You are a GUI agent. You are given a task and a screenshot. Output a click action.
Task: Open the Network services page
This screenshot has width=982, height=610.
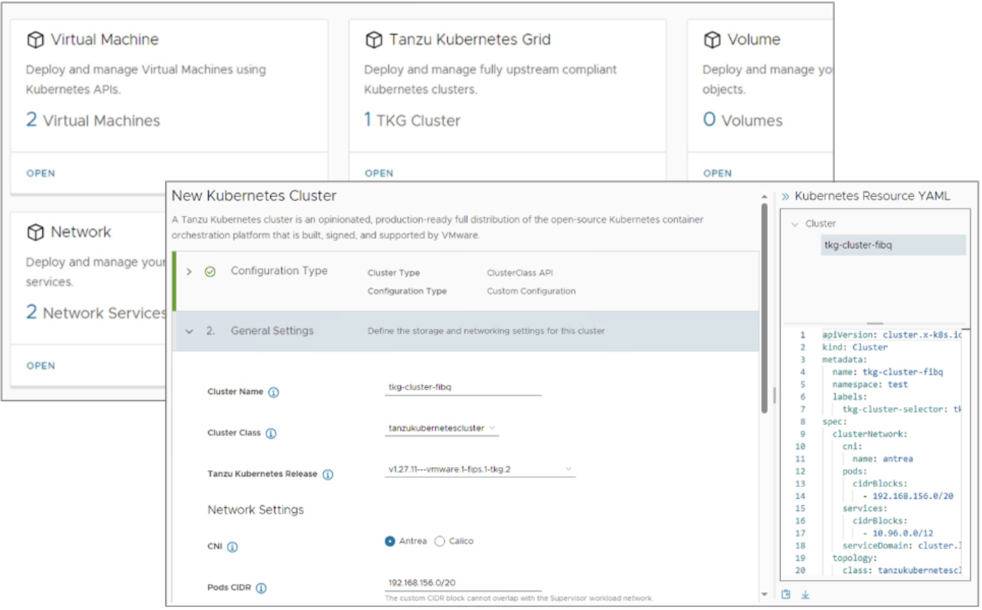(40, 366)
